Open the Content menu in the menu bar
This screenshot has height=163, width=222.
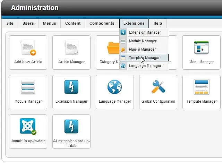click(73, 23)
